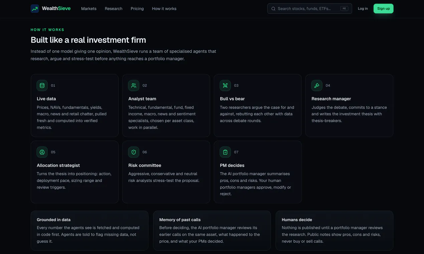This screenshot has height=254, width=424.
Task: Click the Risk committee heading
Action: point(145,165)
